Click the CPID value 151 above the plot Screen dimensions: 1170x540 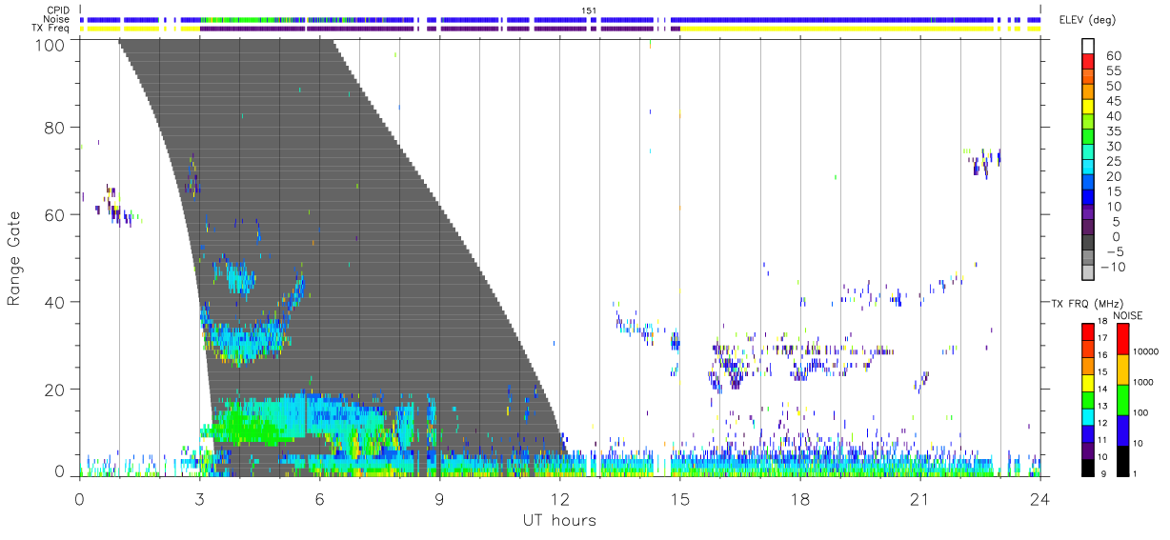589,10
